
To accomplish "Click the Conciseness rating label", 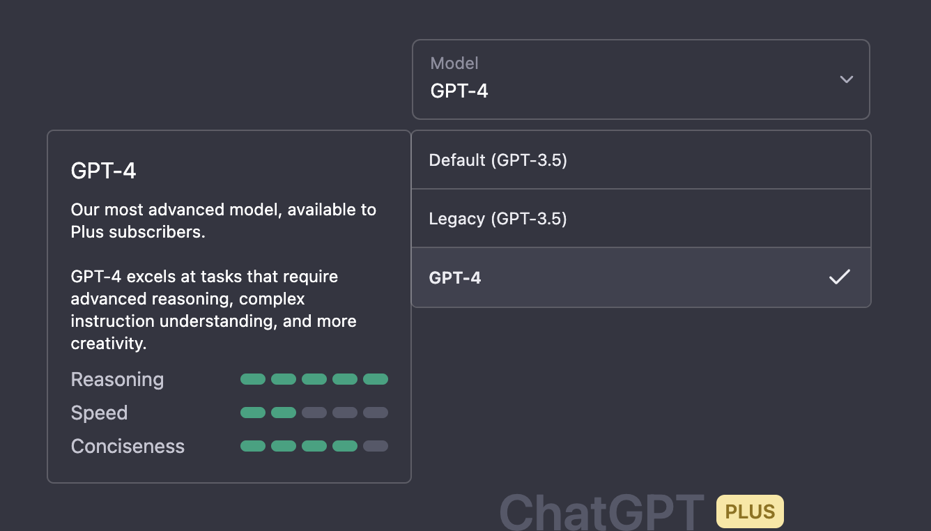I will 128,447.
